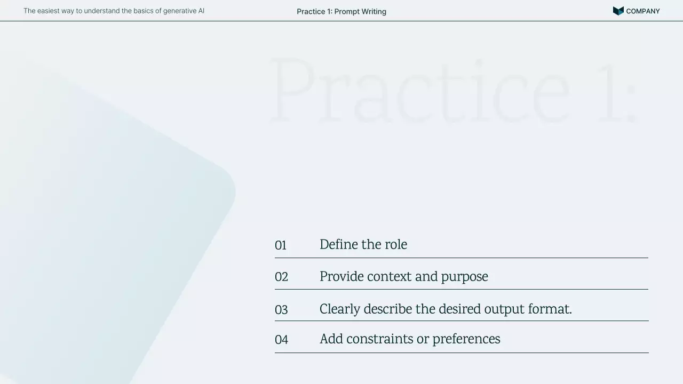
Task: Select the divider line under Provide context and purpose
Action: click(462, 289)
